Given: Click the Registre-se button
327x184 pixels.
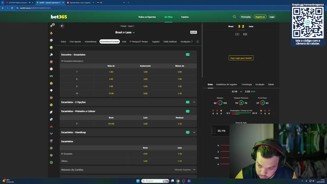Looking at the screenshot, I should pyautogui.click(x=260, y=17).
